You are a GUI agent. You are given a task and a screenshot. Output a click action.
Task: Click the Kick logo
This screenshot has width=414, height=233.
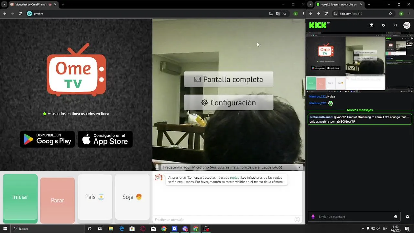click(x=319, y=25)
